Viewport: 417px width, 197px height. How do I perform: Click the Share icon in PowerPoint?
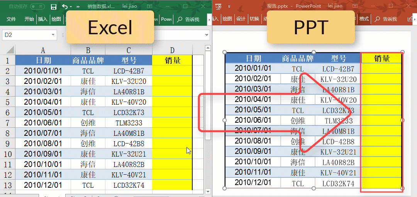click(411, 19)
